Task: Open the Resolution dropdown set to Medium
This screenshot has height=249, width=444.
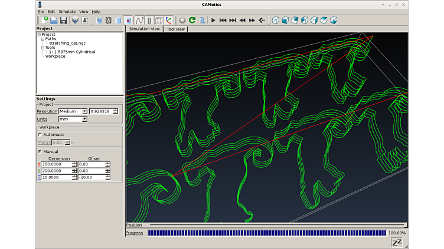Action: 73,111
